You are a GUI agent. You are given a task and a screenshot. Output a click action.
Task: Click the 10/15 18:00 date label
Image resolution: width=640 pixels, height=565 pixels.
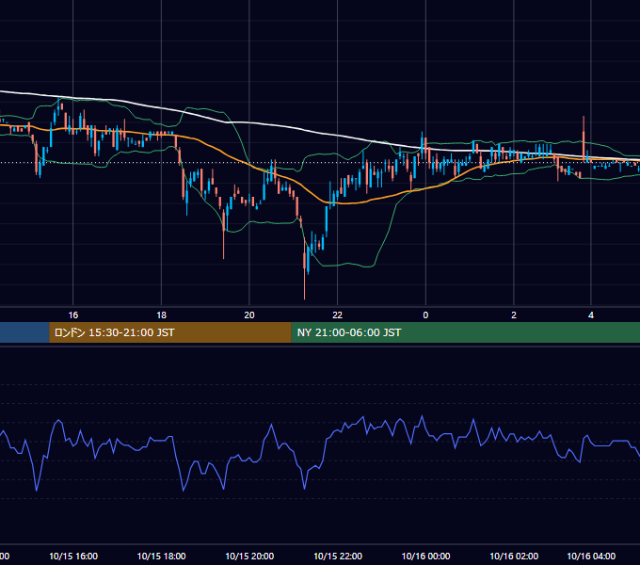coord(161,556)
